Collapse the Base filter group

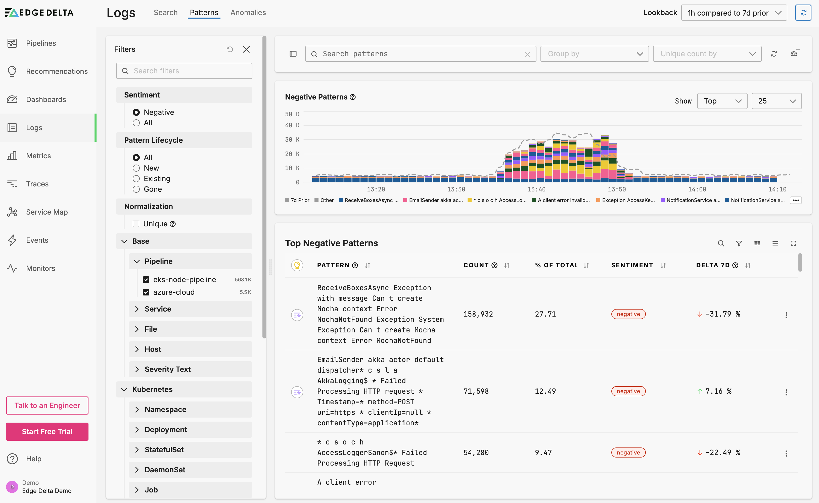(x=184, y=241)
